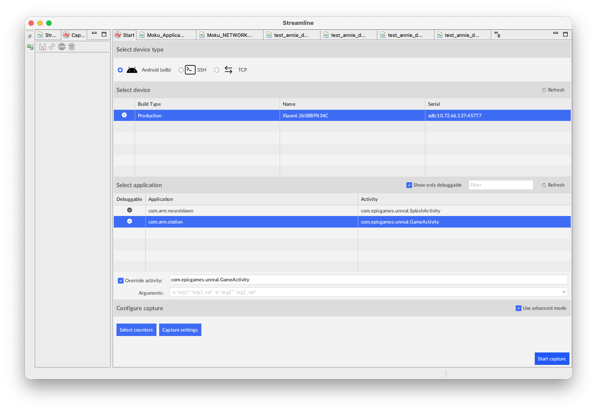Refresh the Select device list
Image resolution: width=597 pixels, height=412 pixels.
[x=553, y=90]
